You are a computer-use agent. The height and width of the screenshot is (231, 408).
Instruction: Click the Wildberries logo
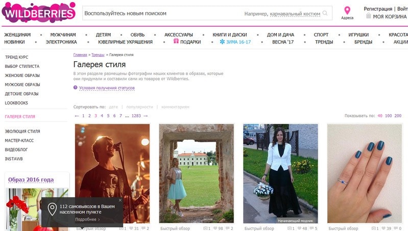point(38,12)
